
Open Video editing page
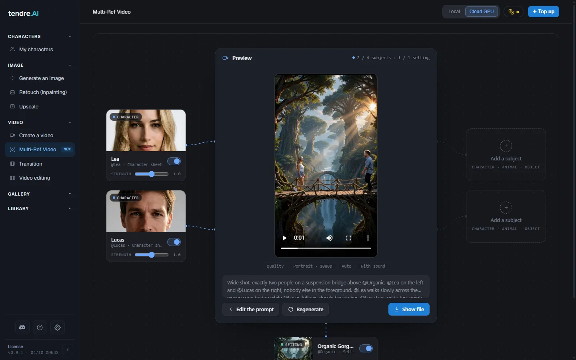point(40,178)
